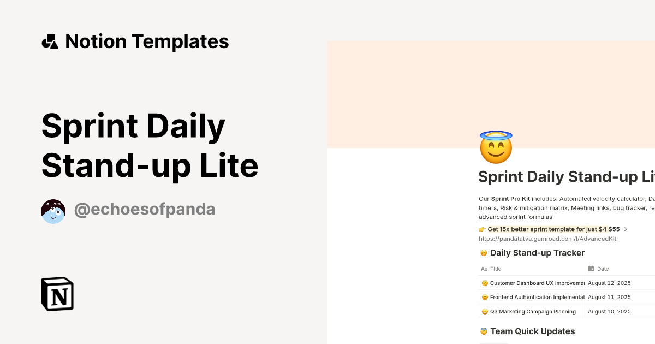Click the Notion N logo at bottom left
Image resolution: width=655 pixels, height=344 pixels.
(x=57, y=294)
